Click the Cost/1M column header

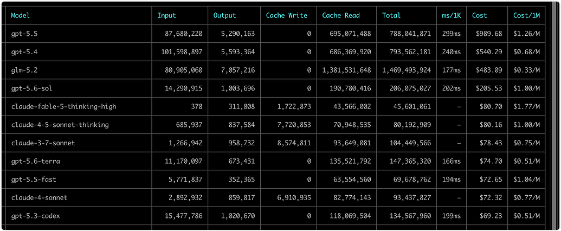coord(526,15)
